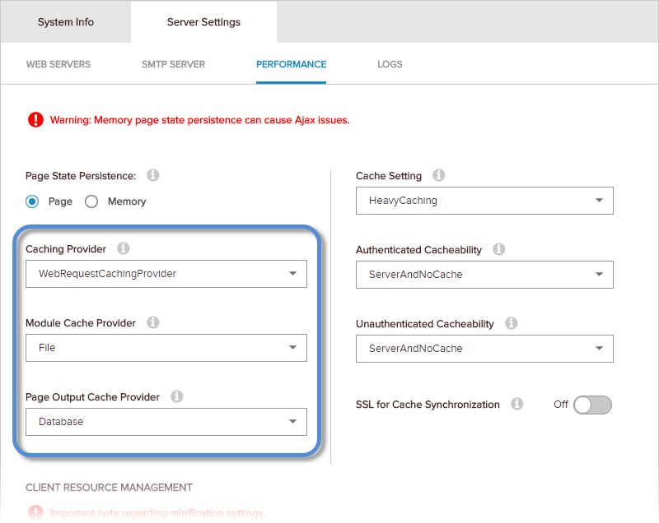Open Unauthenticated Cacheability dropdown
The height and width of the screenshot is (523, 659).
pos(484,349)
